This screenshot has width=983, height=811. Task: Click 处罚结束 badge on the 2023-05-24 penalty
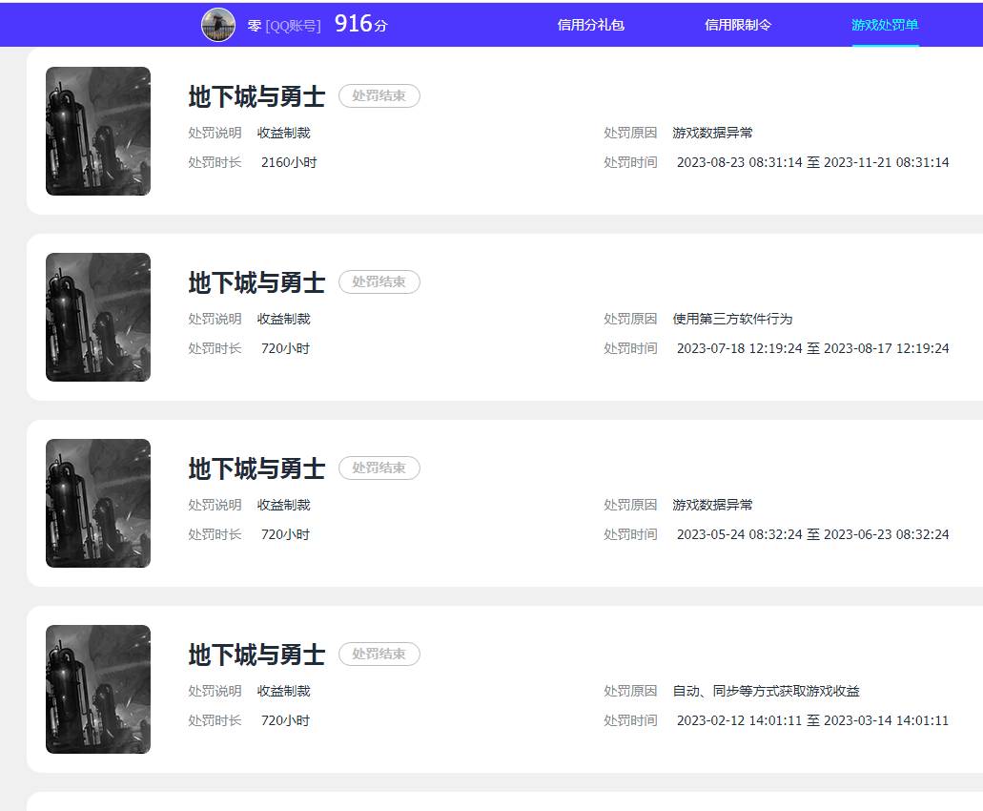click(379, 468)
